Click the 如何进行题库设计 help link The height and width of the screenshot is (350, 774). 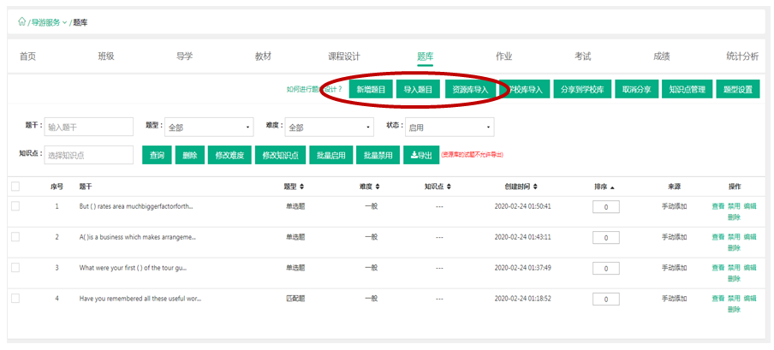[x=313, y=89]
